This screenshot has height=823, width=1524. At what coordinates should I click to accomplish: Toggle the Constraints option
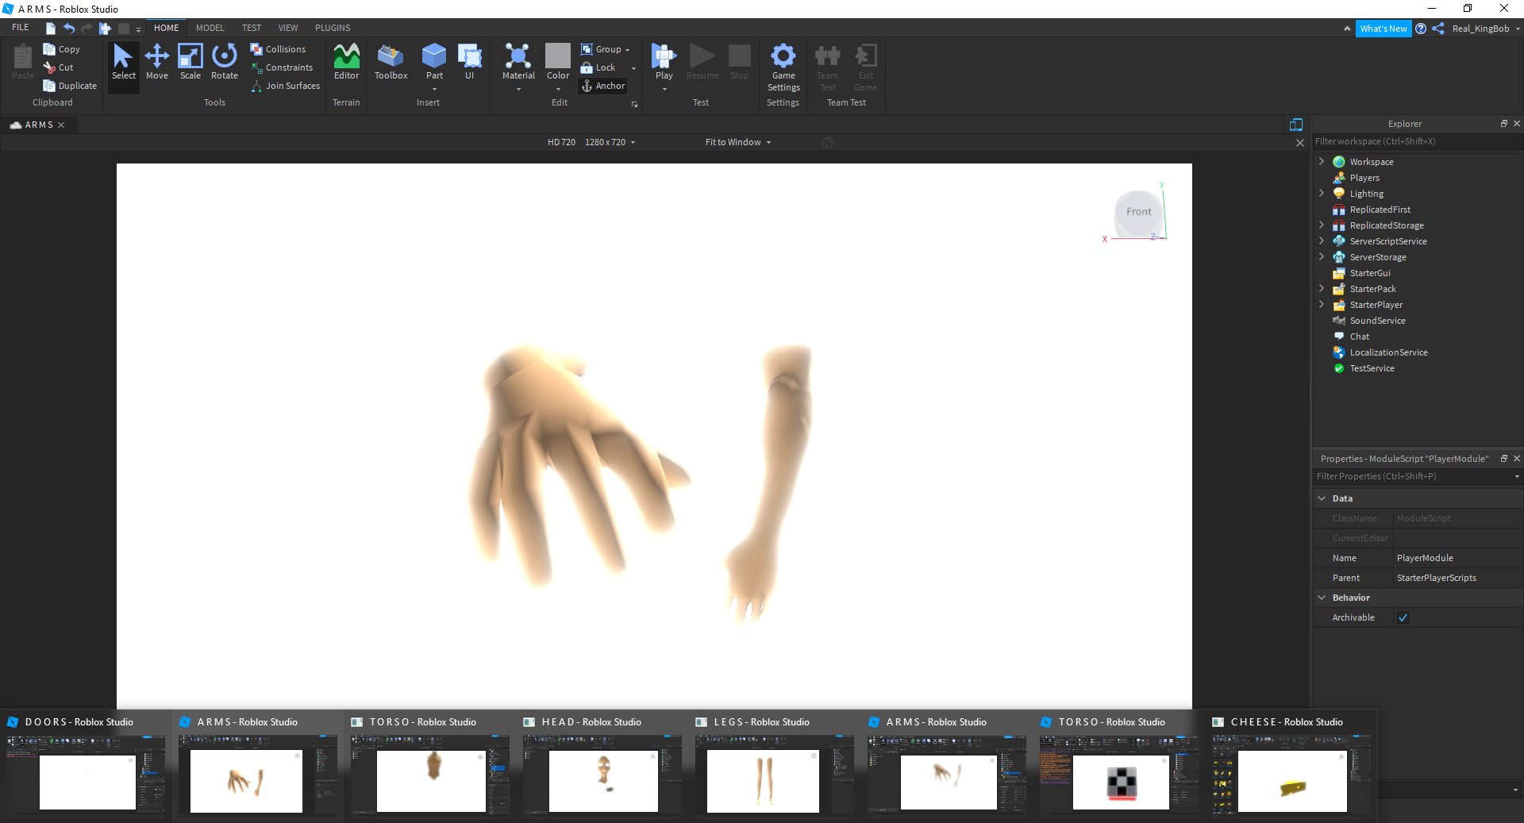click(282, 67)
